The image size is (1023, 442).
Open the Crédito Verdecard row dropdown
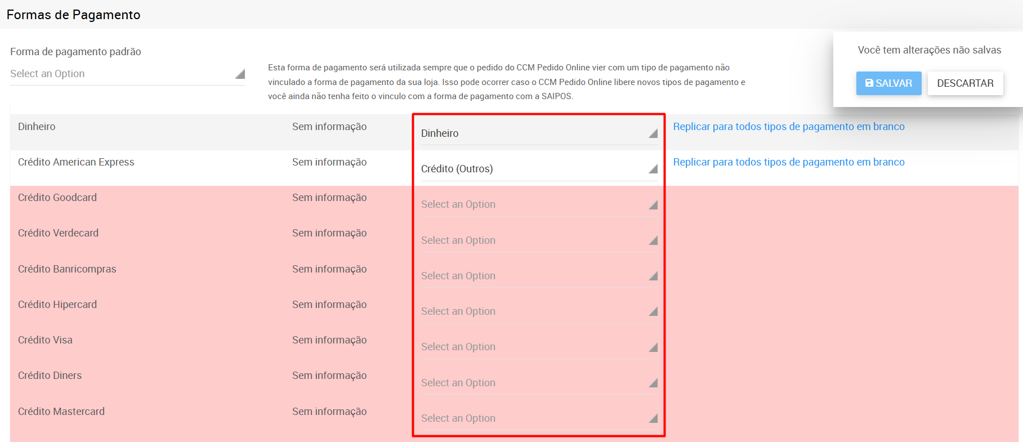[x=539, y=240]
